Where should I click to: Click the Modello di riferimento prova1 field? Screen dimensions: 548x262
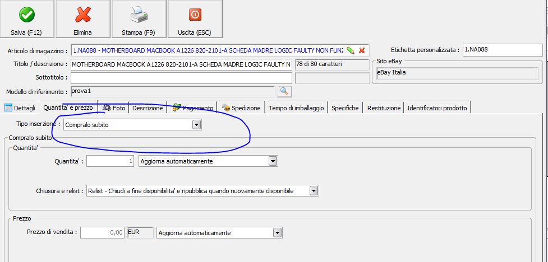pos(173,91)
